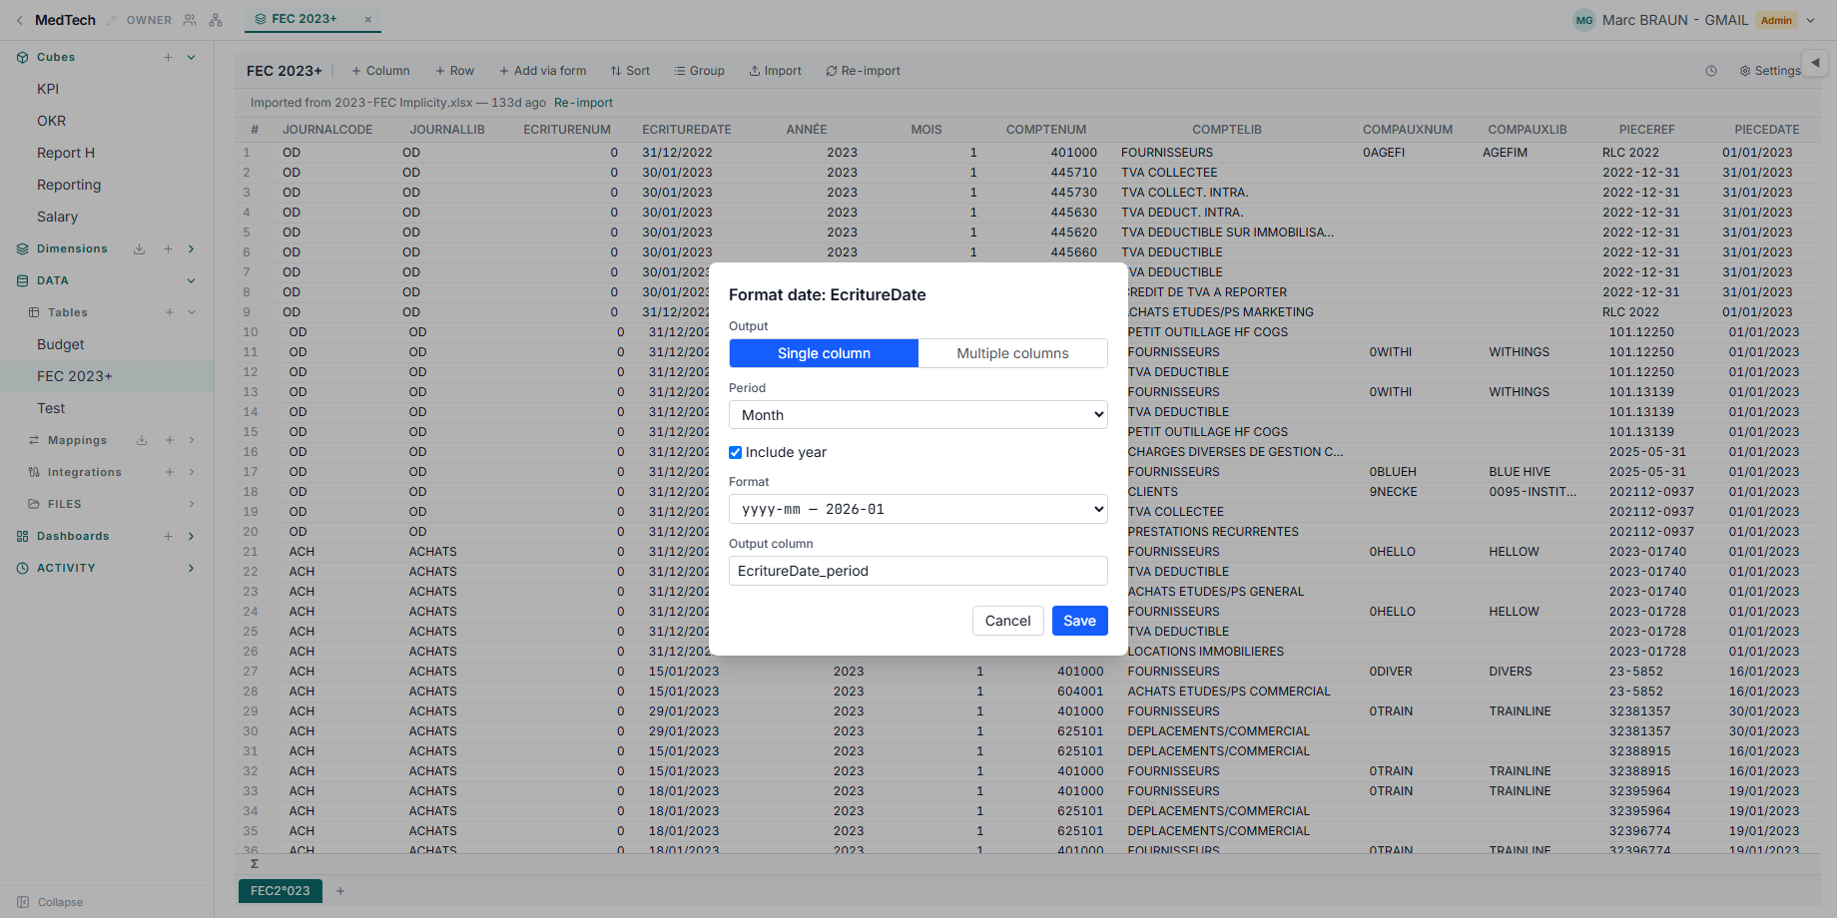Expand the Dashboards section

(192, 536)
